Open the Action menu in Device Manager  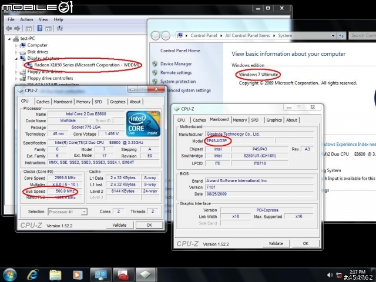26,19
